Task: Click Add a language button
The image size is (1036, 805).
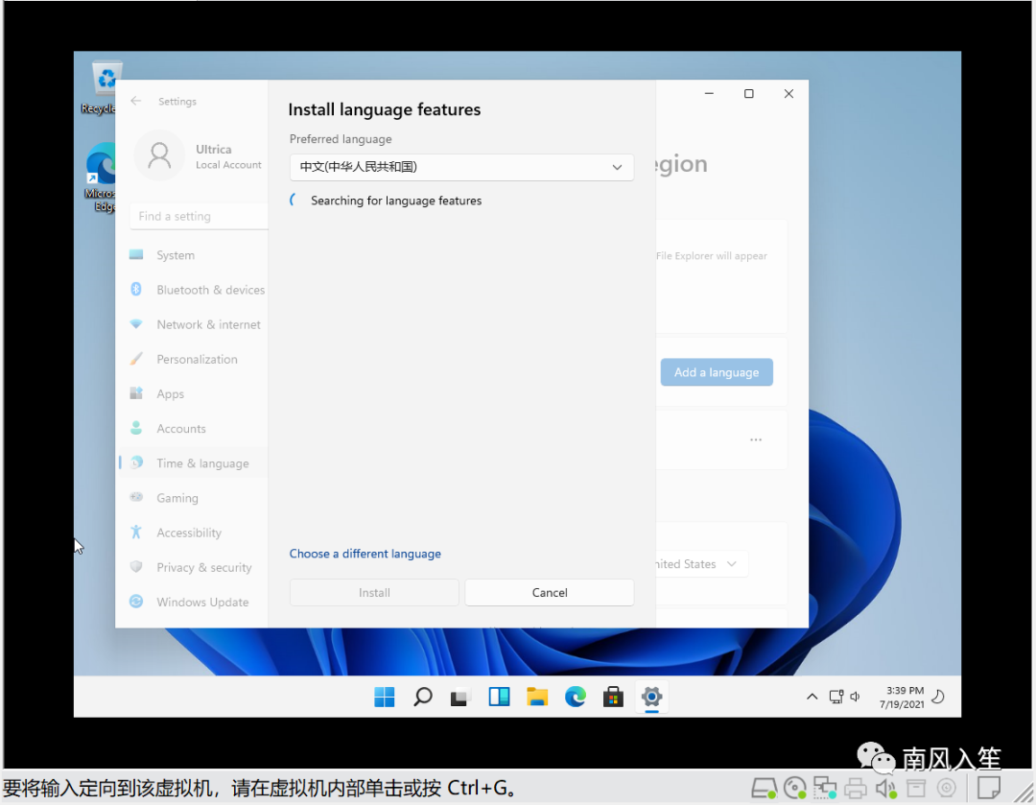Action: point(717,372)
